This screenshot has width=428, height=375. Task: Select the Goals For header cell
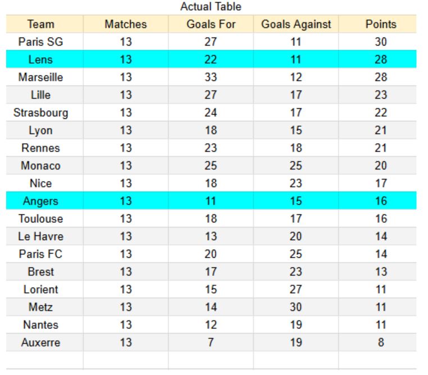[x=211, y=25]
